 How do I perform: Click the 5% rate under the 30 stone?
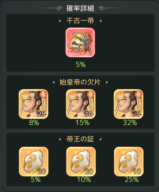pyautogui.click(x=35, y=180)
